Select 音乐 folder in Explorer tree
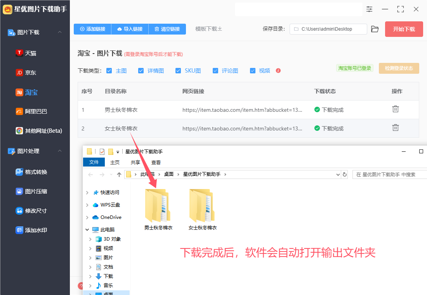Image resolution: width=427 pixels, height=295 pixels. 104,285
